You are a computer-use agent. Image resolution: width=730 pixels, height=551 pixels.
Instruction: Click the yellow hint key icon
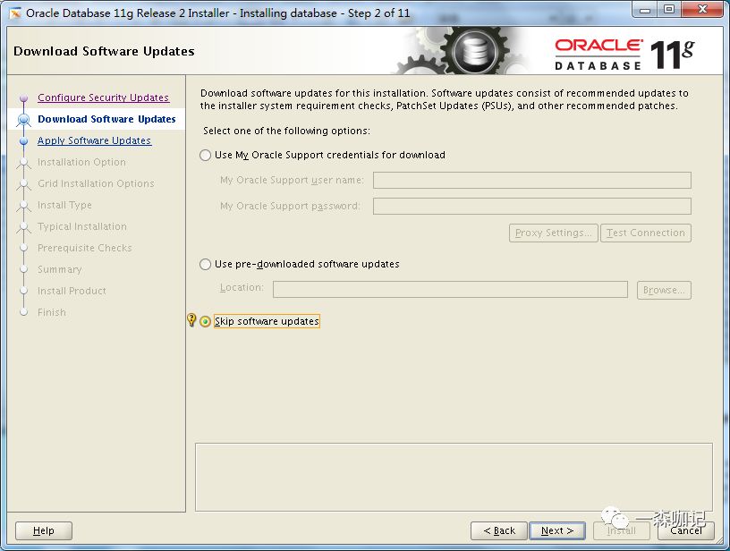pyautogui.click(x=191, y=319)
